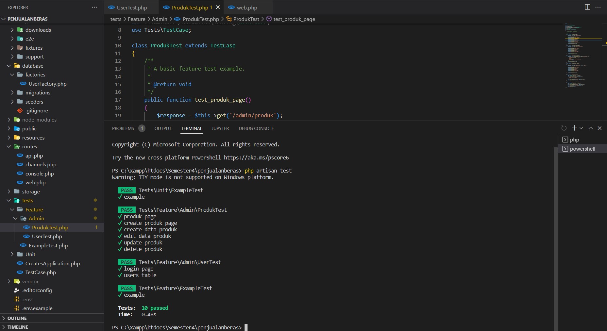Click the restart terminal icon in panel

(x=564, y=128)
